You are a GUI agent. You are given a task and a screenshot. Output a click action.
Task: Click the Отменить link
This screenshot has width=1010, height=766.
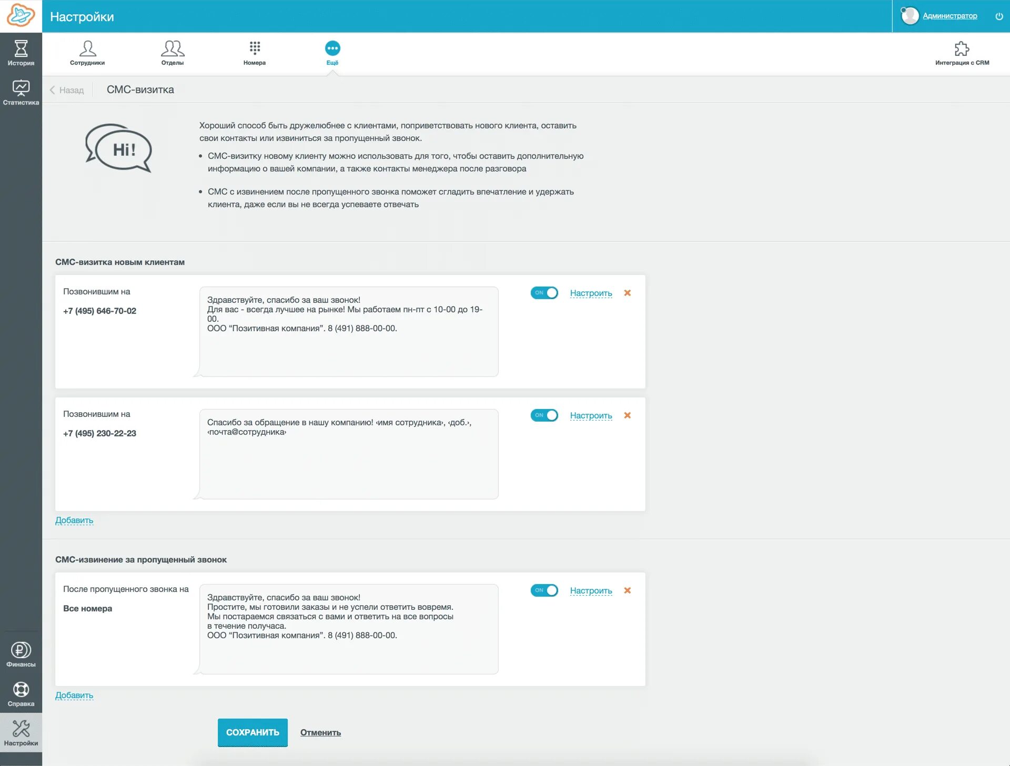pos(320,732)
